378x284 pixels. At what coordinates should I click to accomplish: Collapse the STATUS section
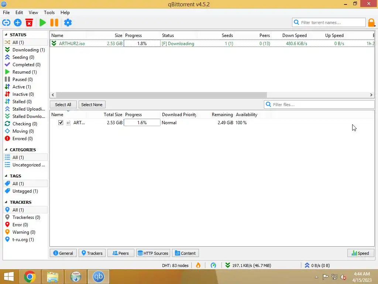tap(6, 34)
